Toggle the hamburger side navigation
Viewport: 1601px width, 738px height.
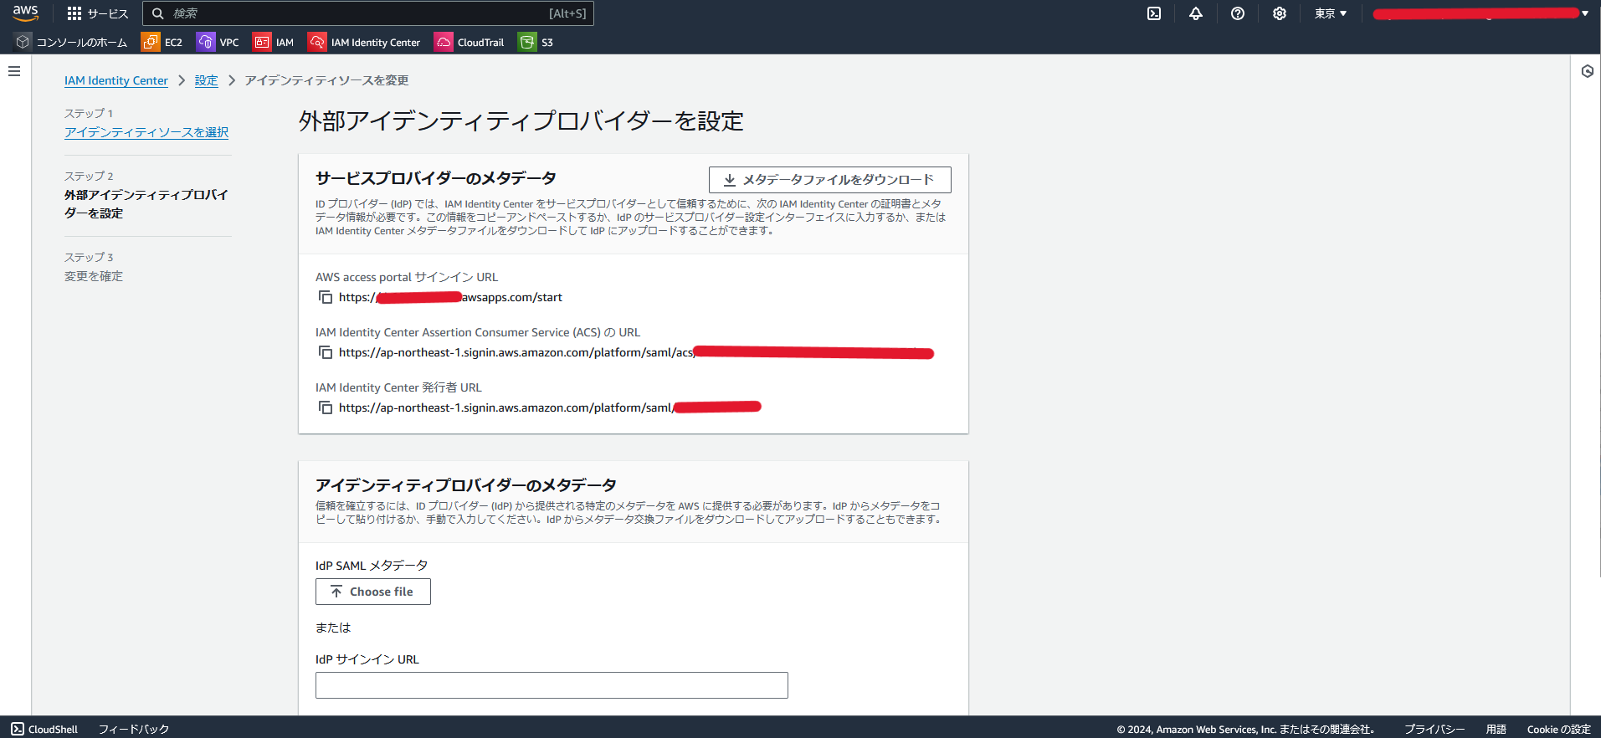click(14, 71)
